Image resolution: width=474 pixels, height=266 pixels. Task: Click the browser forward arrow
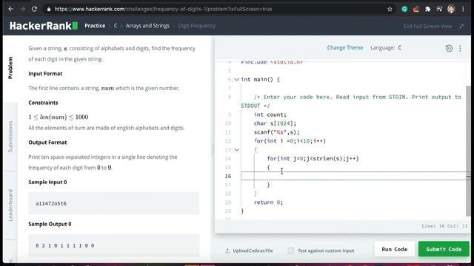(23, 9)
